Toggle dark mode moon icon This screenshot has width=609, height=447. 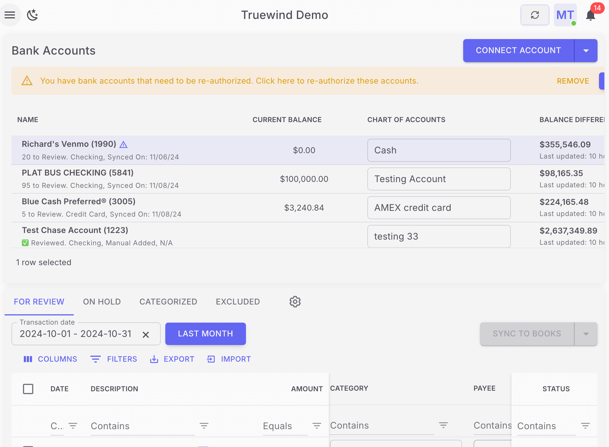(32, 15)
